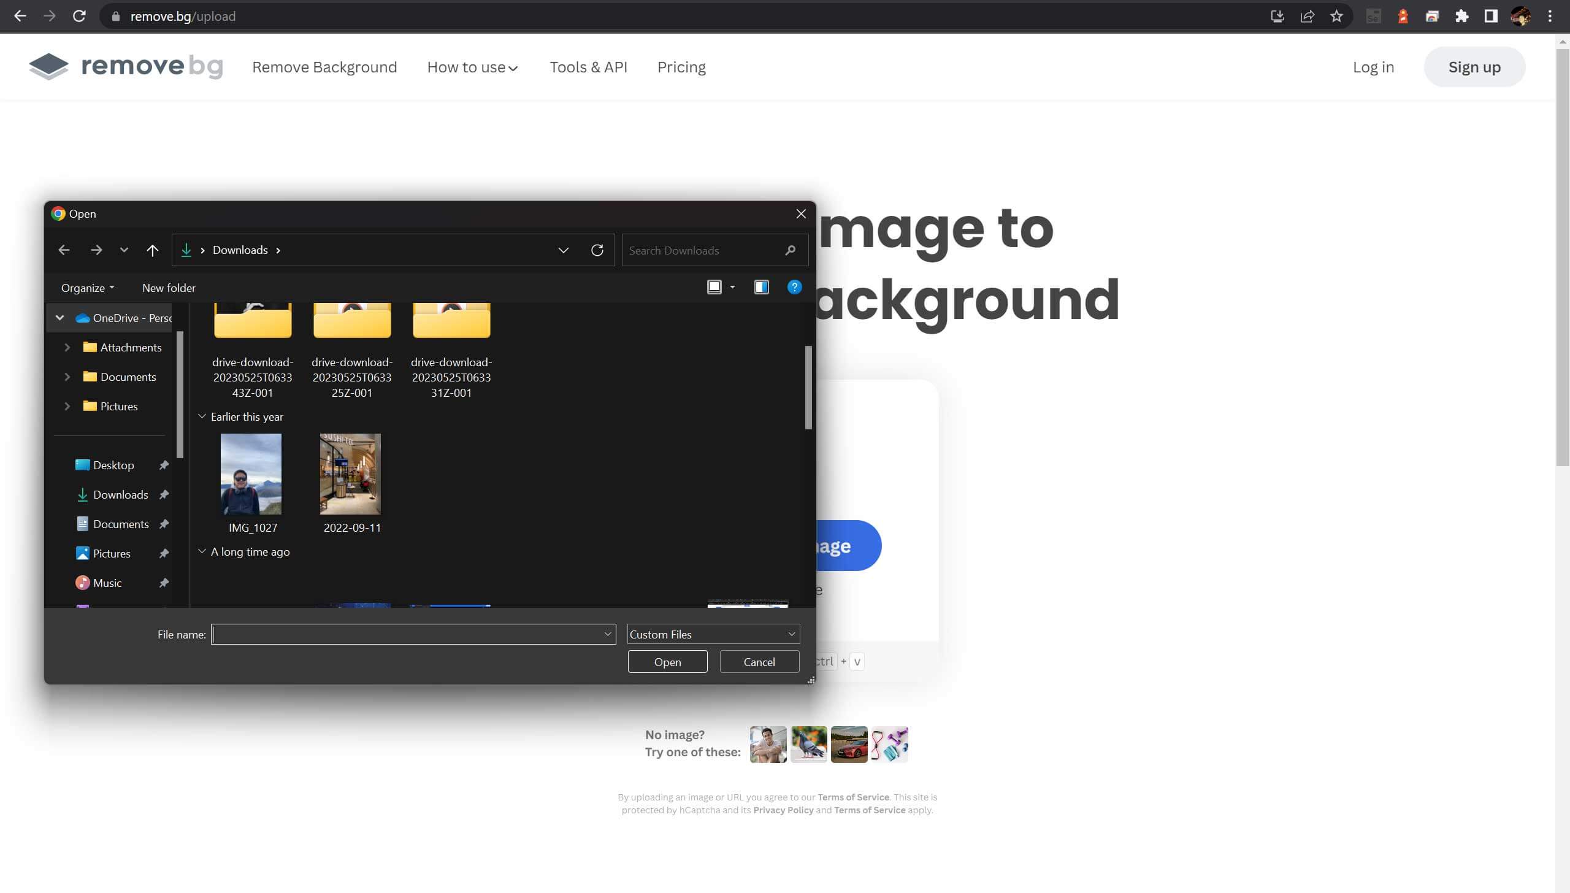1570x893 pixels.
Task: Expand the OneDrive - Personal tree item
Action: (x=59, y=317)
